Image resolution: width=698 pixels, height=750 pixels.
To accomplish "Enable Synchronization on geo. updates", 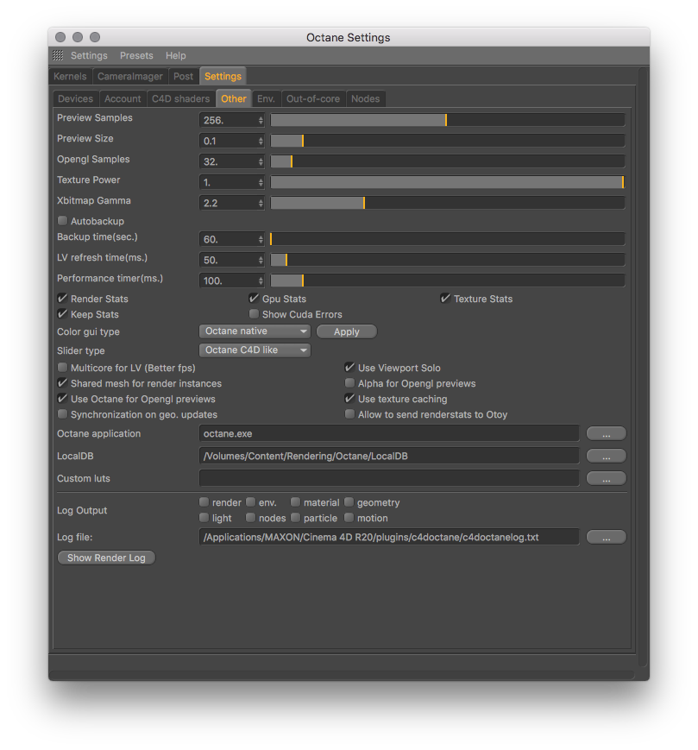I will click(x=62, y=414).
